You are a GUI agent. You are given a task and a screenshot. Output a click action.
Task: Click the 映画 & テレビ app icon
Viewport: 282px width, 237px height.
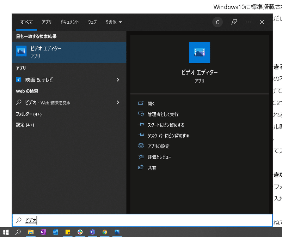19,80
